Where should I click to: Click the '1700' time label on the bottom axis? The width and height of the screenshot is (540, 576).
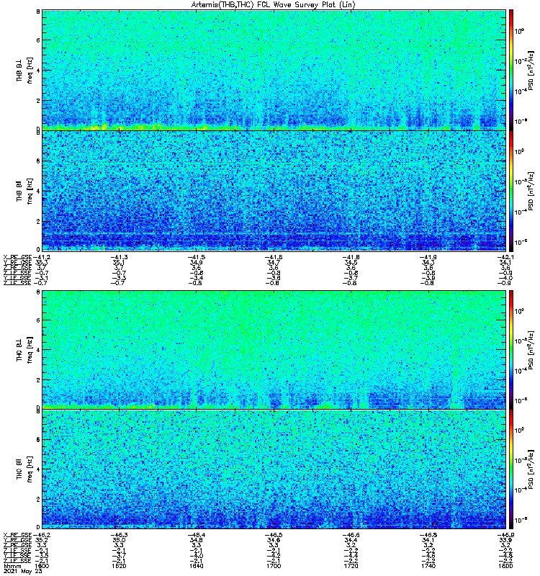point(274,566)
